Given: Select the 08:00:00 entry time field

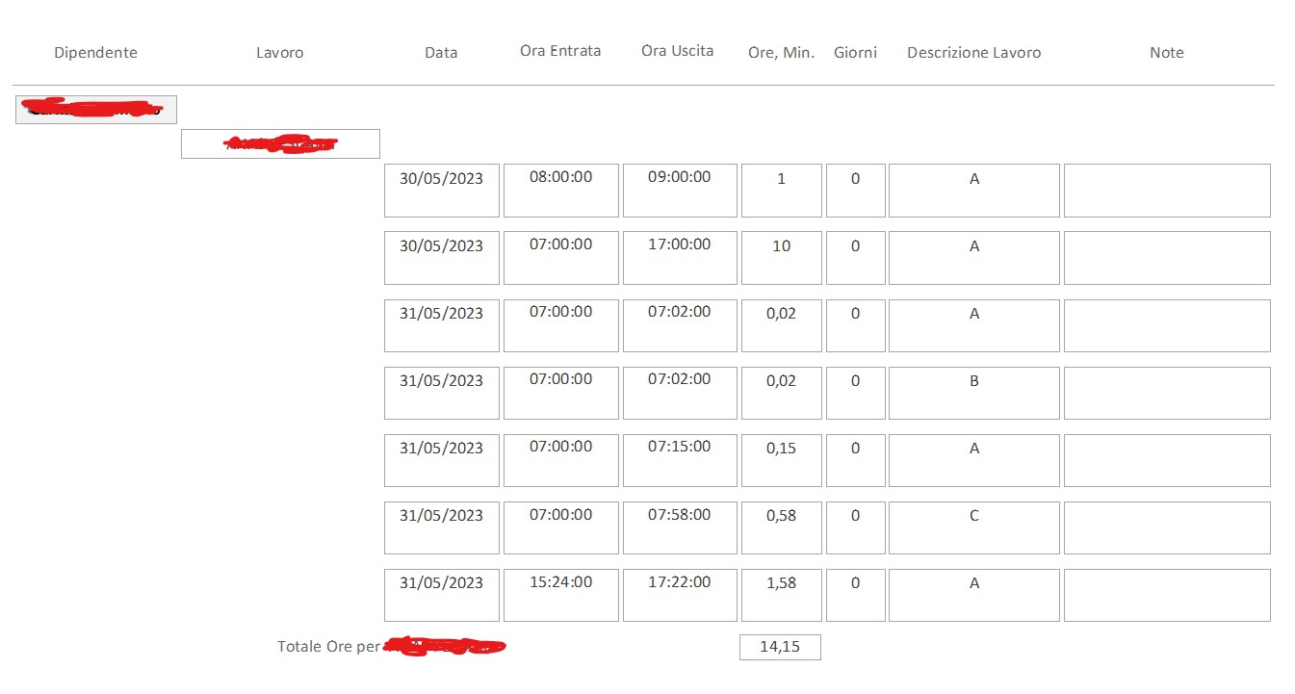Looking at the screenshot, I should pyautogui.click(x=560, y=190).
